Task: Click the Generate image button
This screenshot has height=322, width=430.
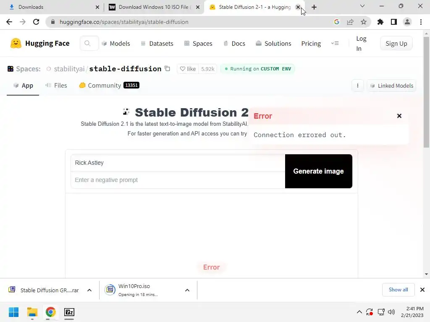Action: [x=319, y=171]
